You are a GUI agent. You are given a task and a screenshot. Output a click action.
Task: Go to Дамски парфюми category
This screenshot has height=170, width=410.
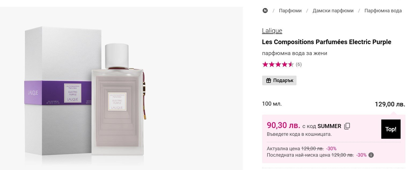click(333, 11)
